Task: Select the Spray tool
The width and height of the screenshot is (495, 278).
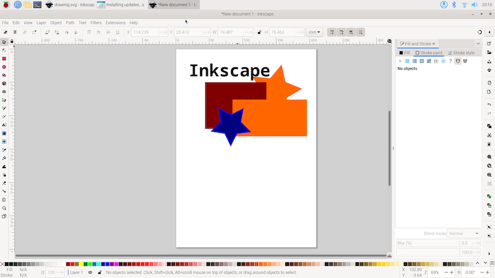Action: point(4,175)
